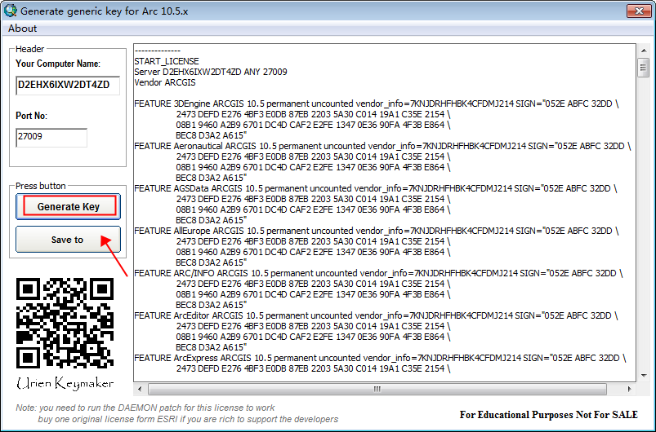Click vertical scrollbar down arrow
The height and width of the screenshot is (432, 656).
click(644, 376)
